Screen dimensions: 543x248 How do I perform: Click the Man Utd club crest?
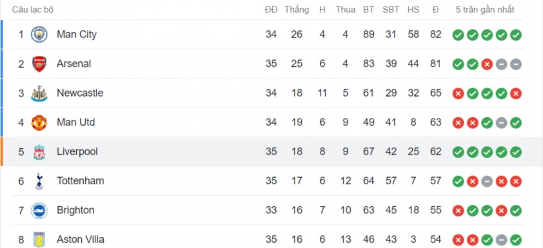click(39, 123)
